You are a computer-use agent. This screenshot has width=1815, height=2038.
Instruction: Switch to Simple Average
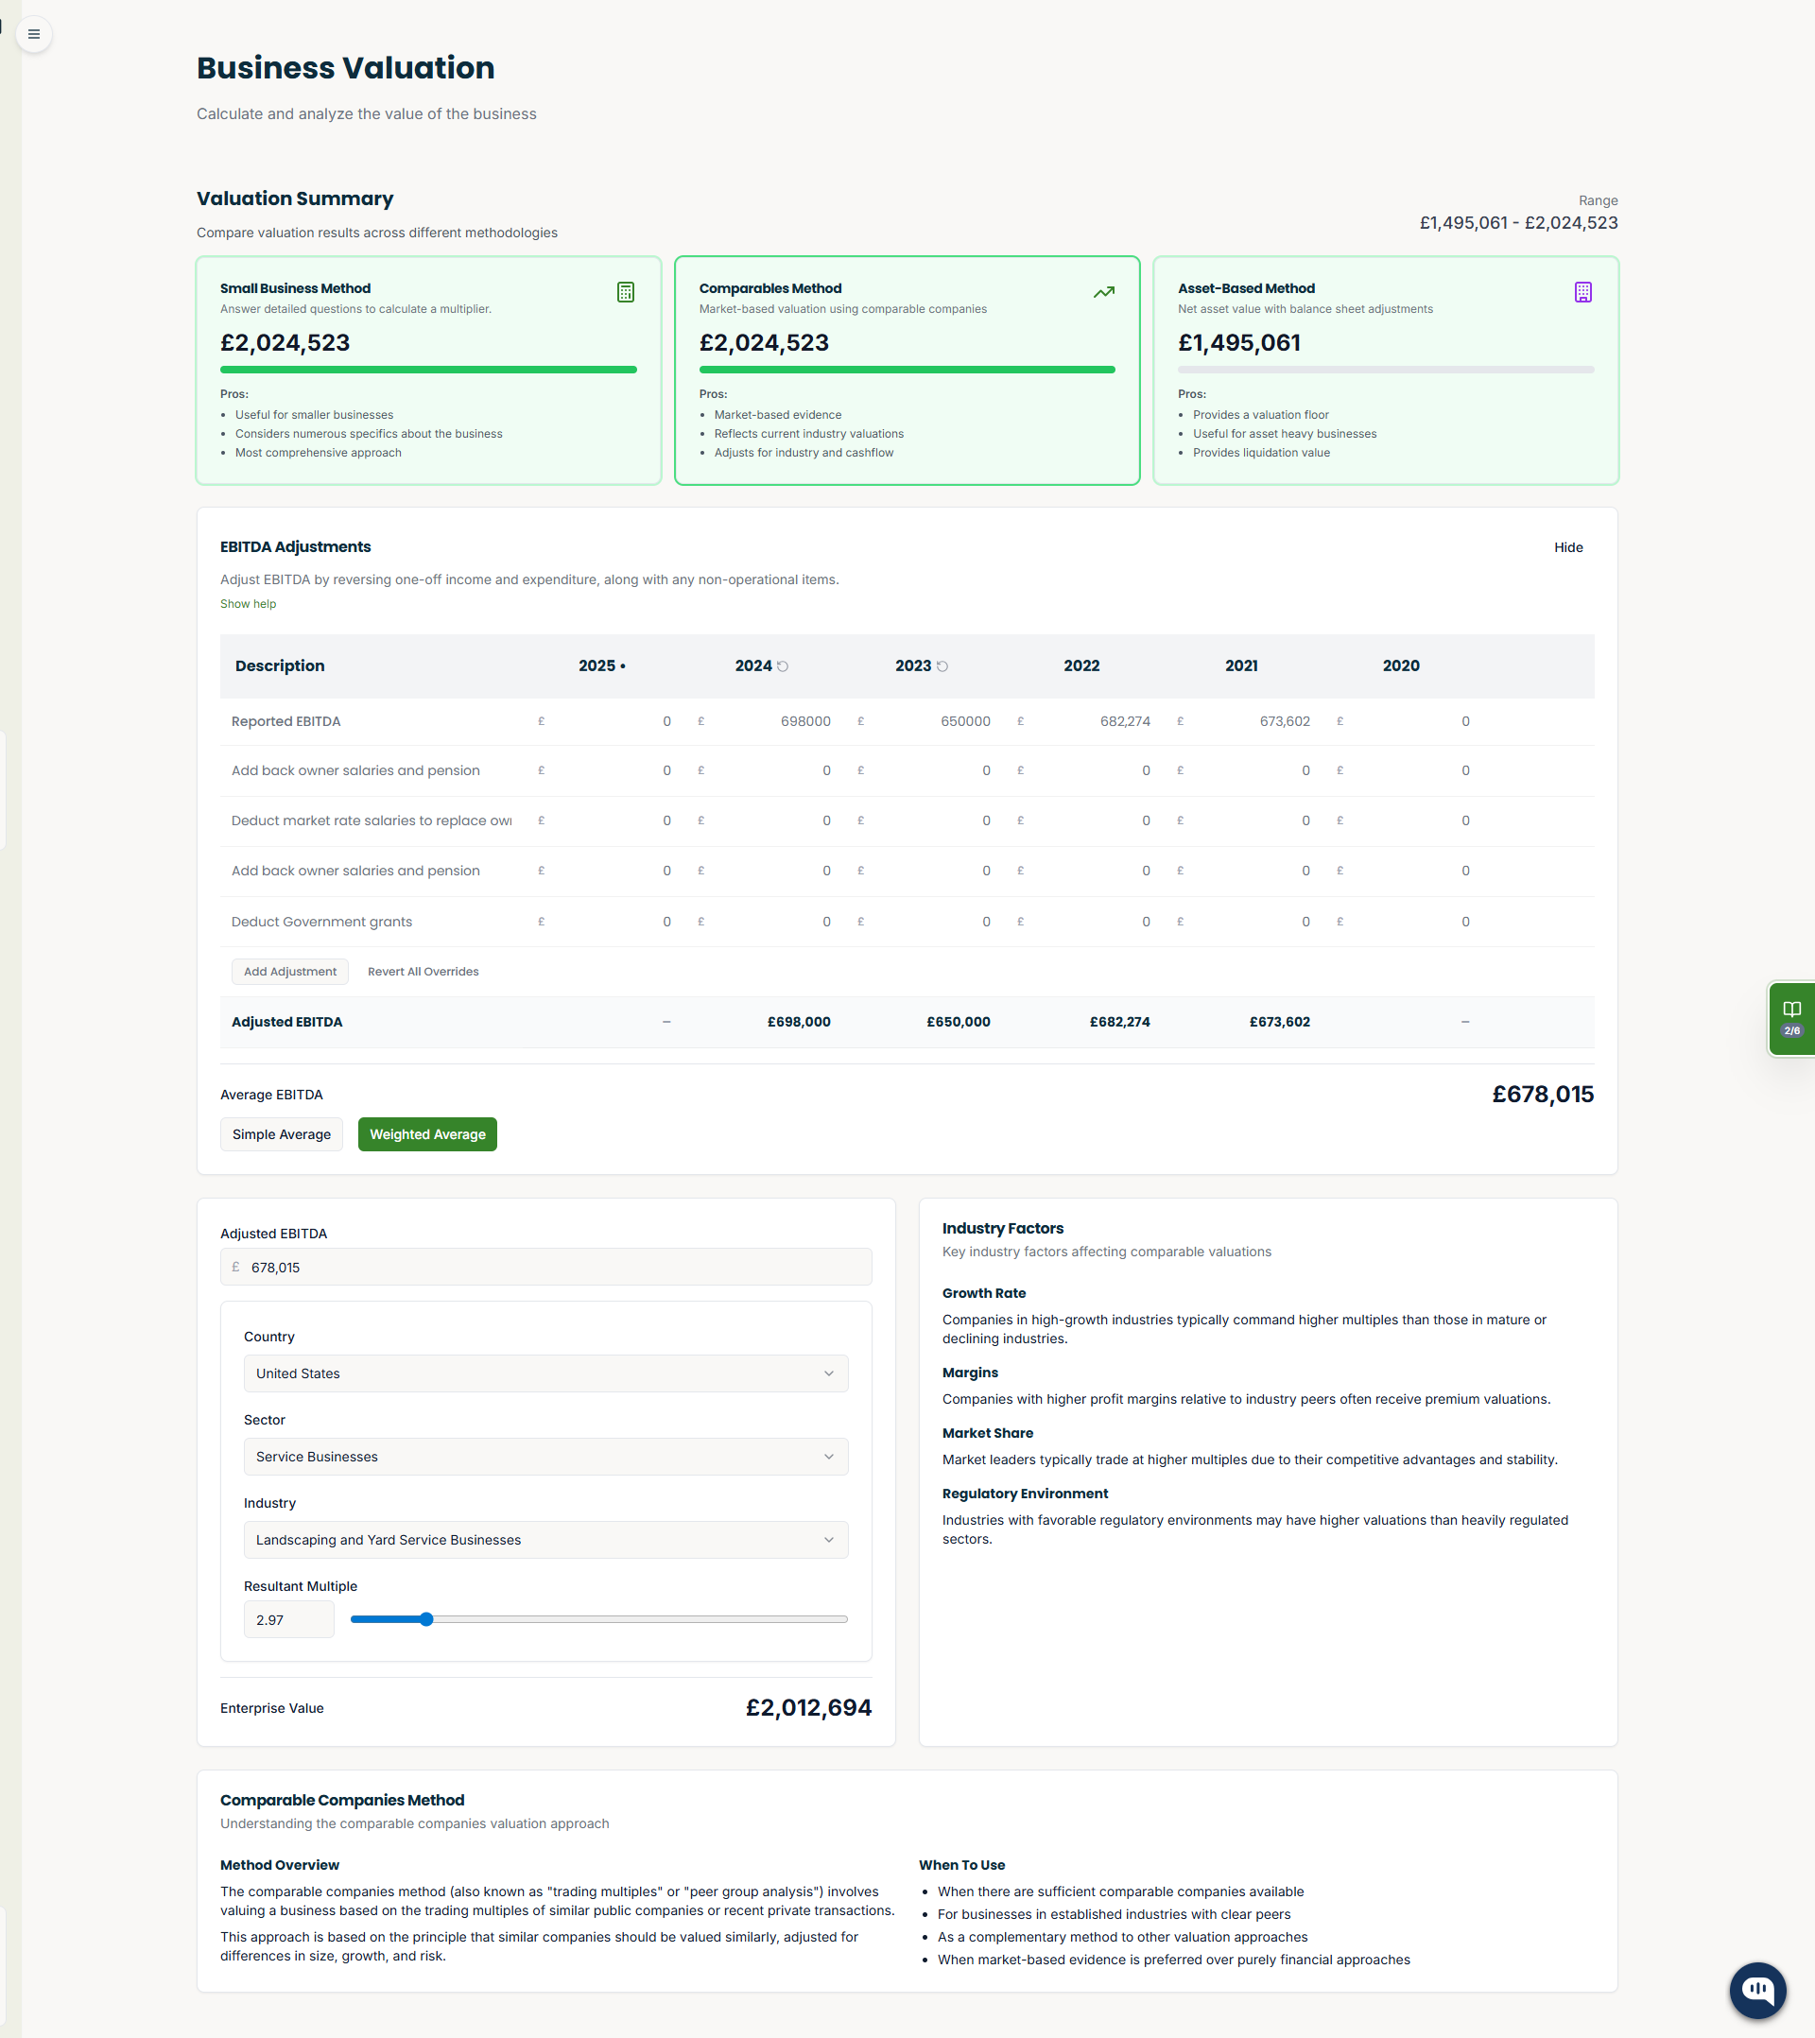click(x=281, y=1133)
